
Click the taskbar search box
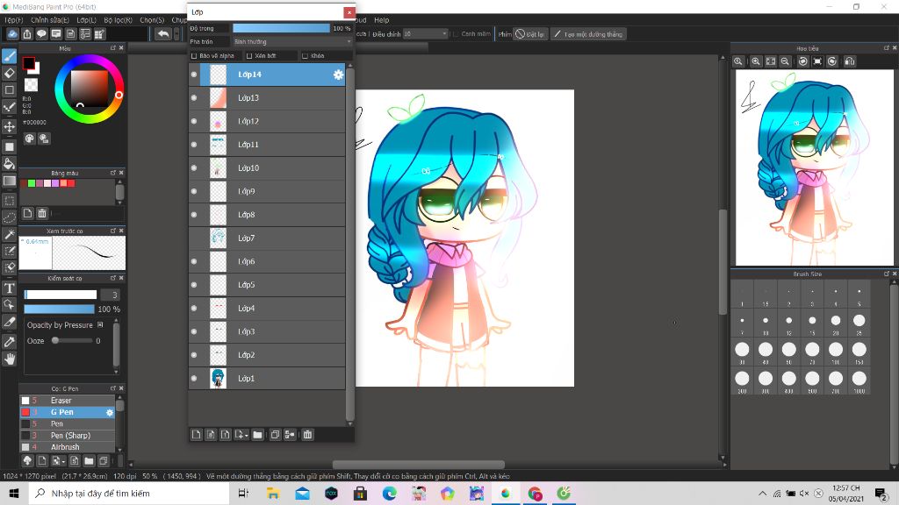[129, 493]
